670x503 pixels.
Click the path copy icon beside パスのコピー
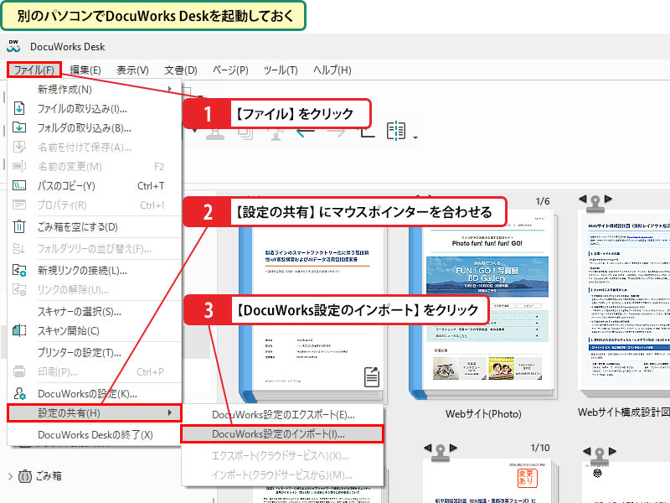pyautogui.click(x=19, y=185)
